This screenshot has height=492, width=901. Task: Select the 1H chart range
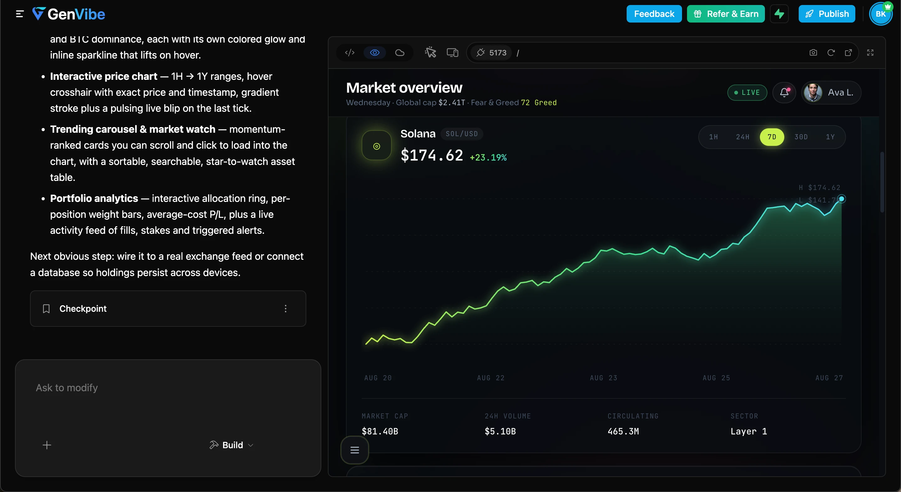714,137
